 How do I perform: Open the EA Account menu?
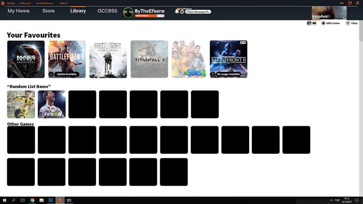click(25, 3)
